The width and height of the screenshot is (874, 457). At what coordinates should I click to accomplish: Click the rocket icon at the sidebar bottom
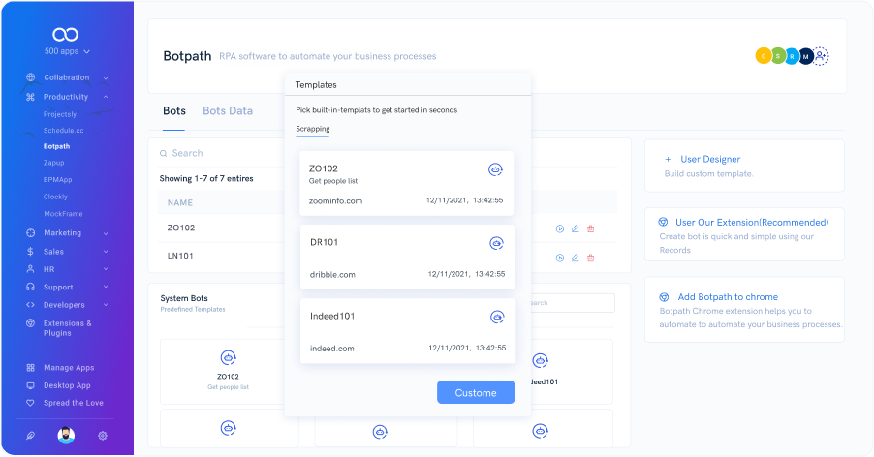point(31,436)
